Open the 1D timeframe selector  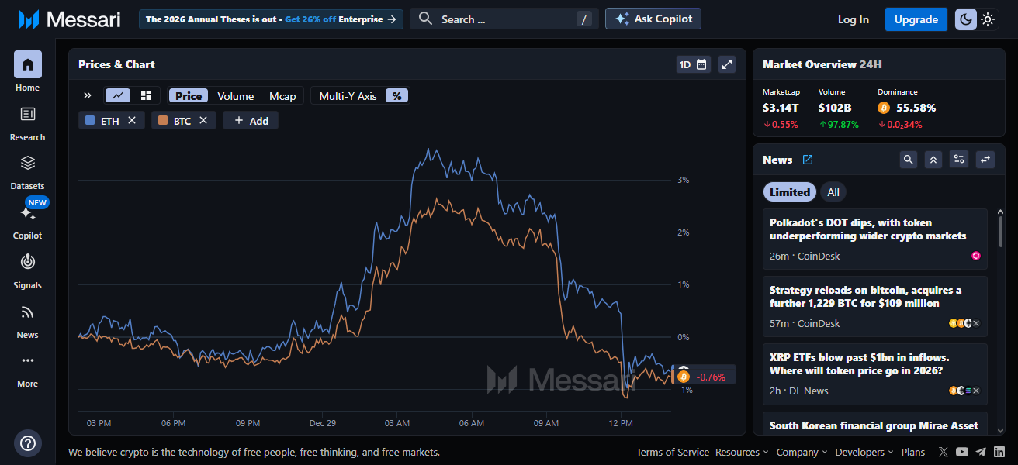(686, 64)
